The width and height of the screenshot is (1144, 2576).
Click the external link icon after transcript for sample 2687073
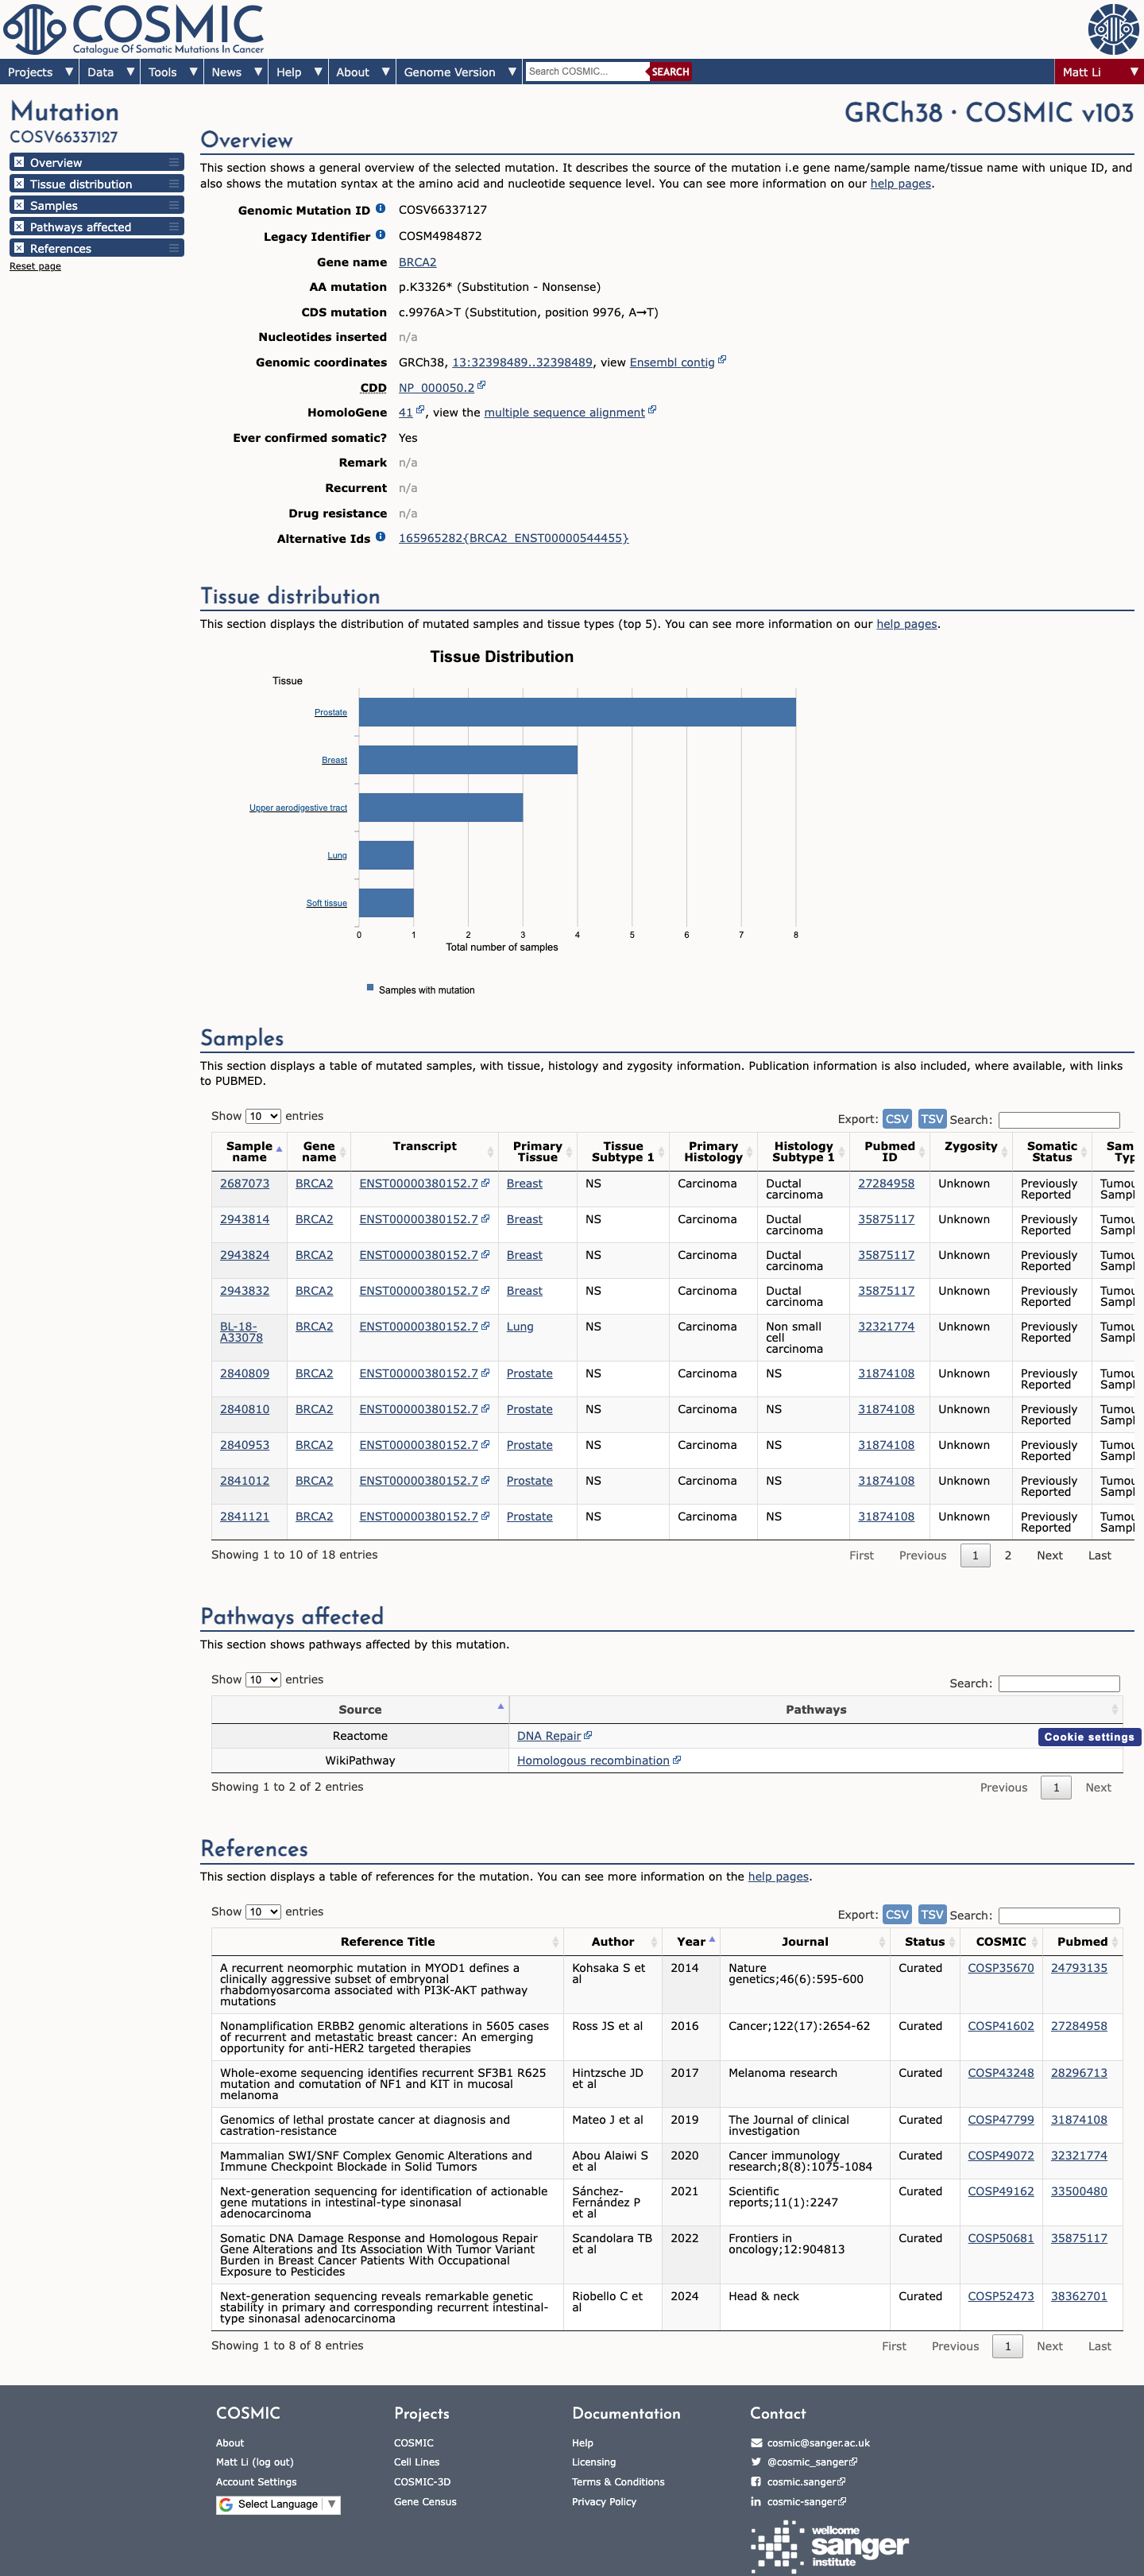point(485,1182)
